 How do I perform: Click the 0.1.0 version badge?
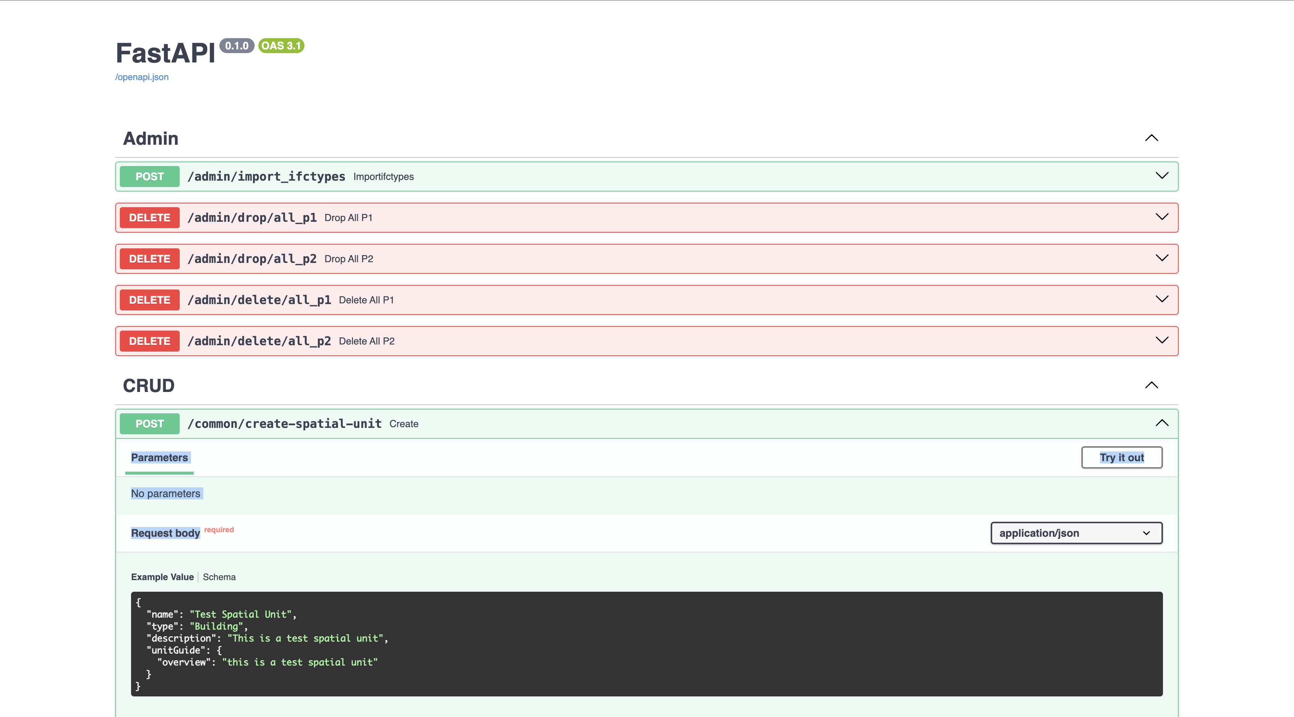tap(237, 46)
